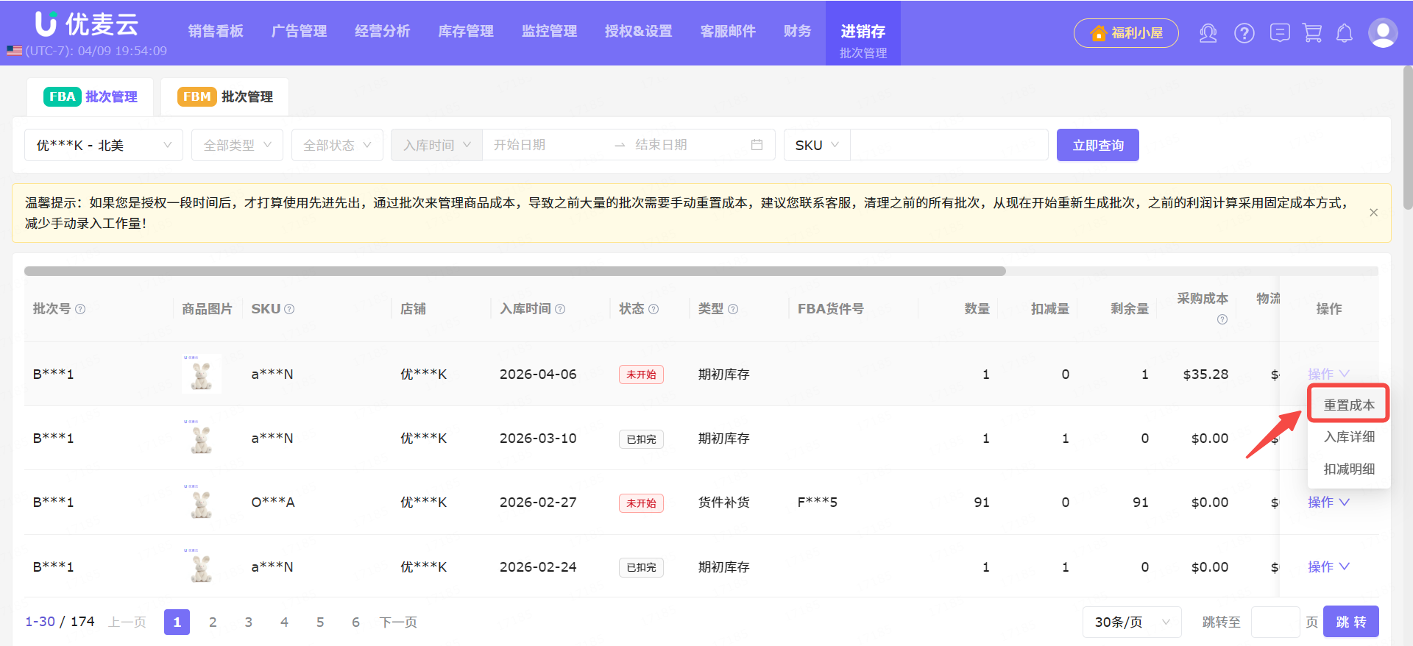Open the user avatar profile icon
1413x646 pixels.
point(1382,33)
